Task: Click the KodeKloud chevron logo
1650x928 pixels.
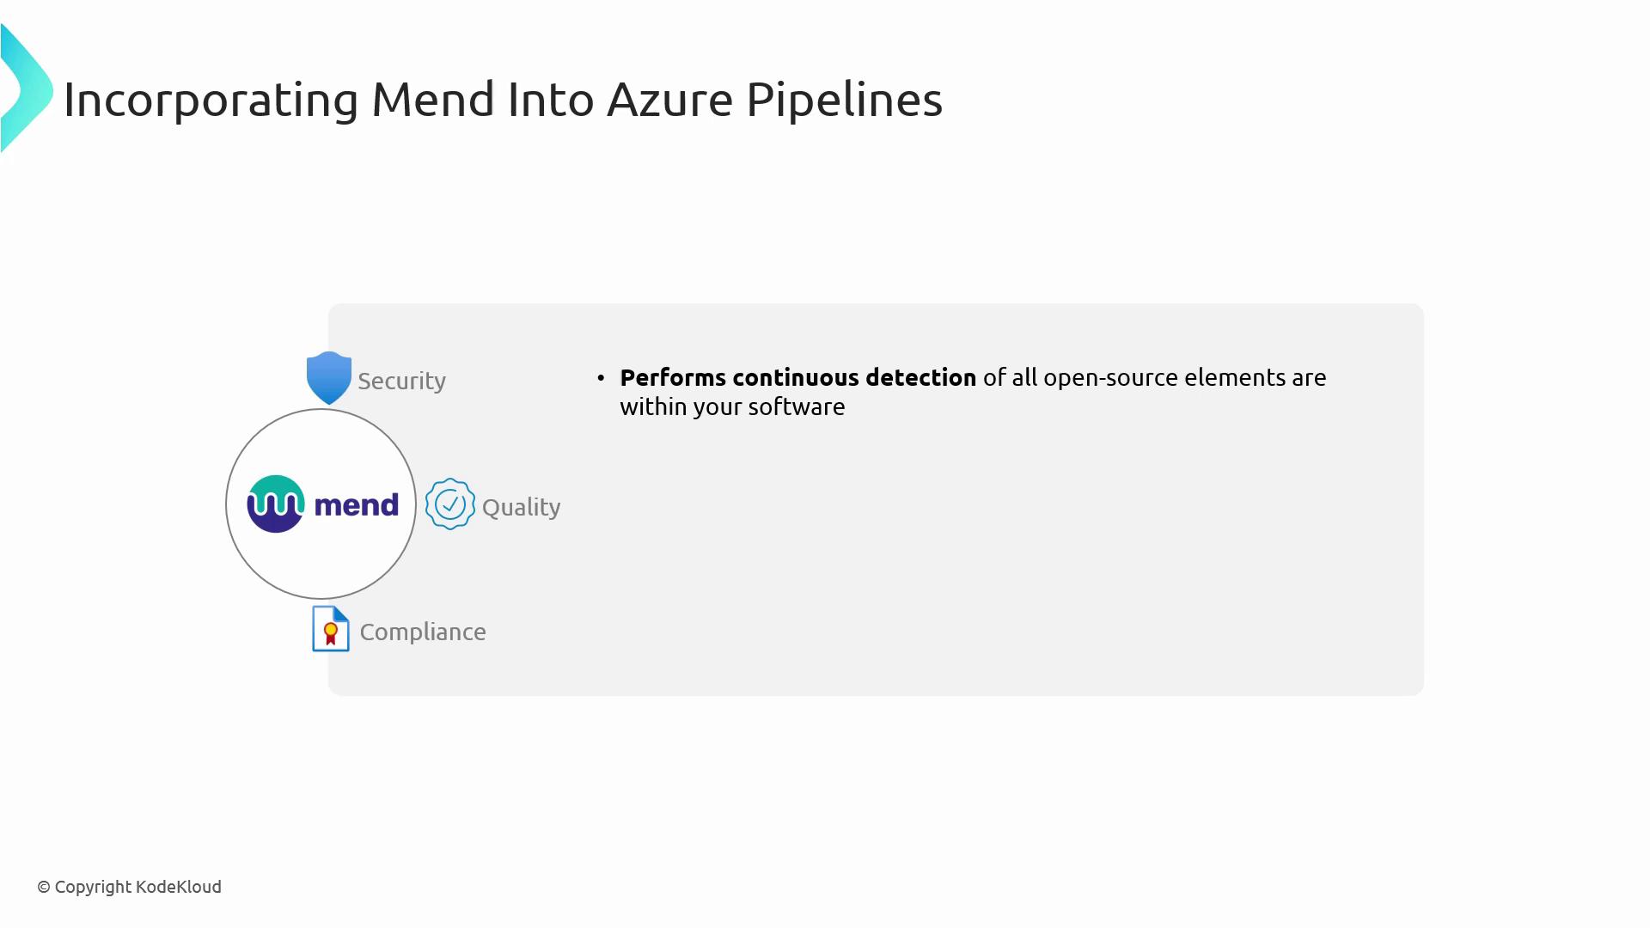Action: click(26, 89)
